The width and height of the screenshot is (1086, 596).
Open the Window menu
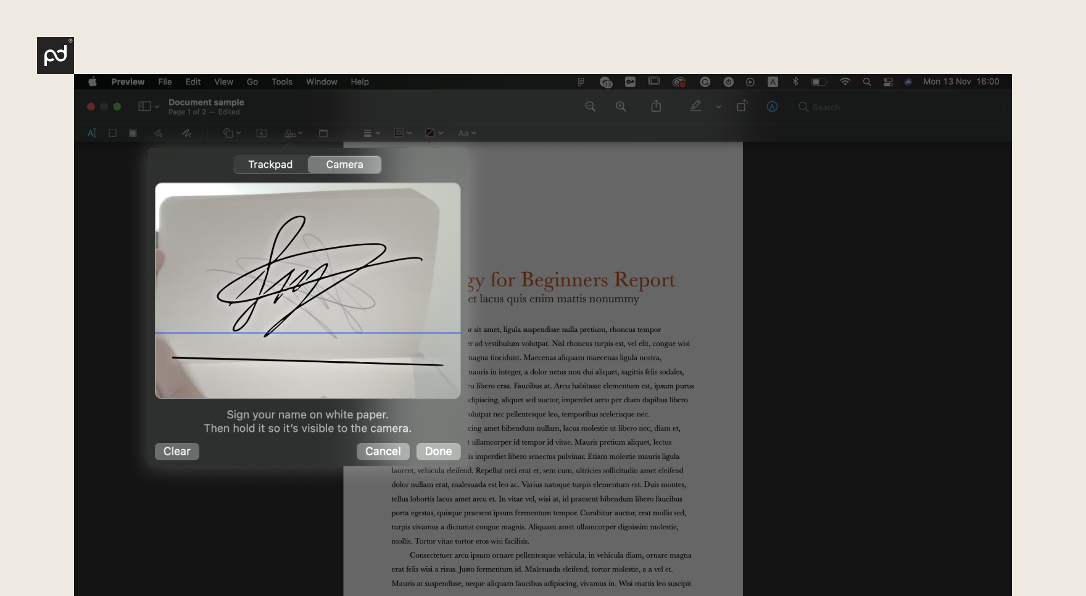[321, 81]
